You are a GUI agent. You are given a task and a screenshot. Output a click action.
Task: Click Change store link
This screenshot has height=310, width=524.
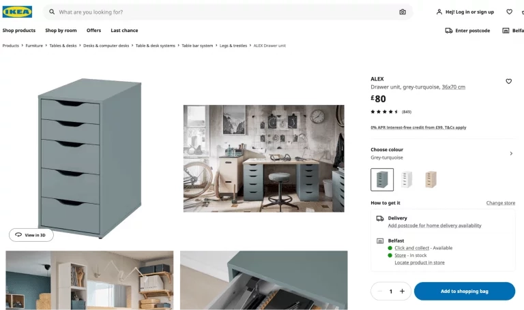coord(500,203)
